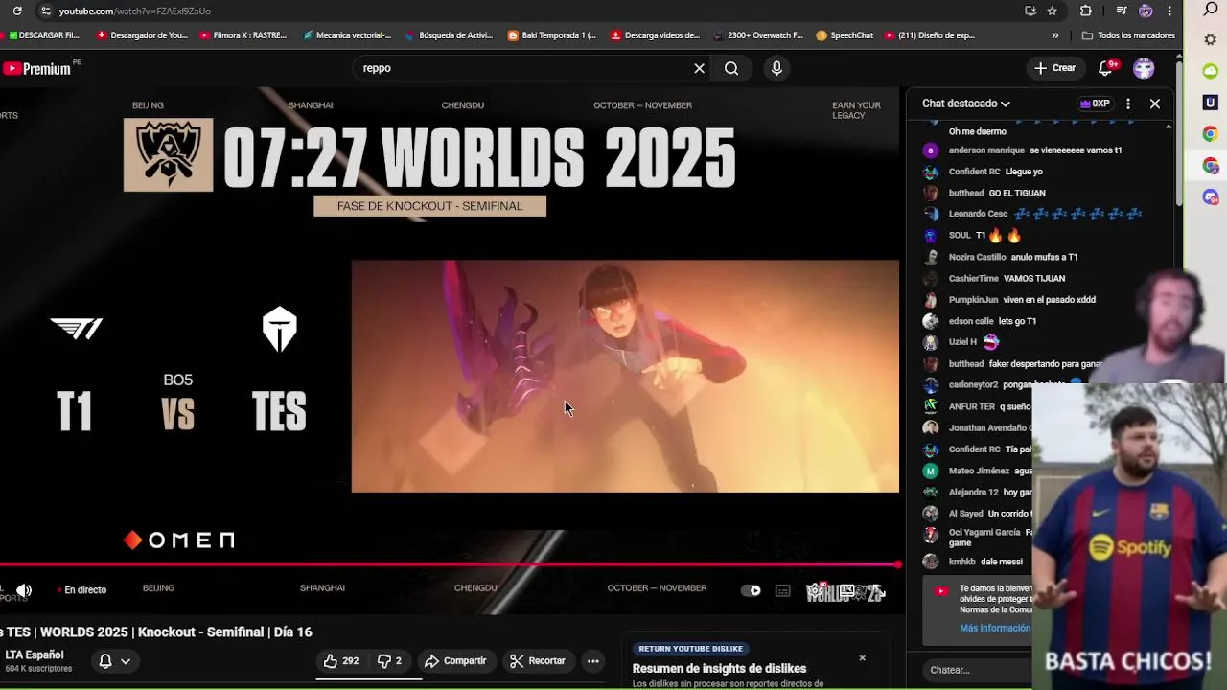The image size is (1227, 690).
Task: Select anderson manrique chat message
Action: pyautogui.click(x=1035, y=150)
